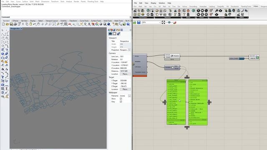267x150 pixels.
Task: Click the right green panel component
Action: [198, 102]
